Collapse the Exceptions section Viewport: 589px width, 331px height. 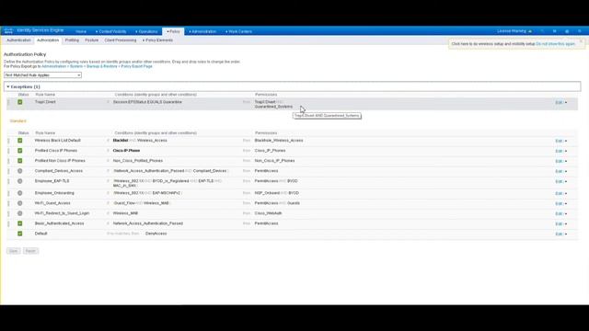click(x=8, y=86)
